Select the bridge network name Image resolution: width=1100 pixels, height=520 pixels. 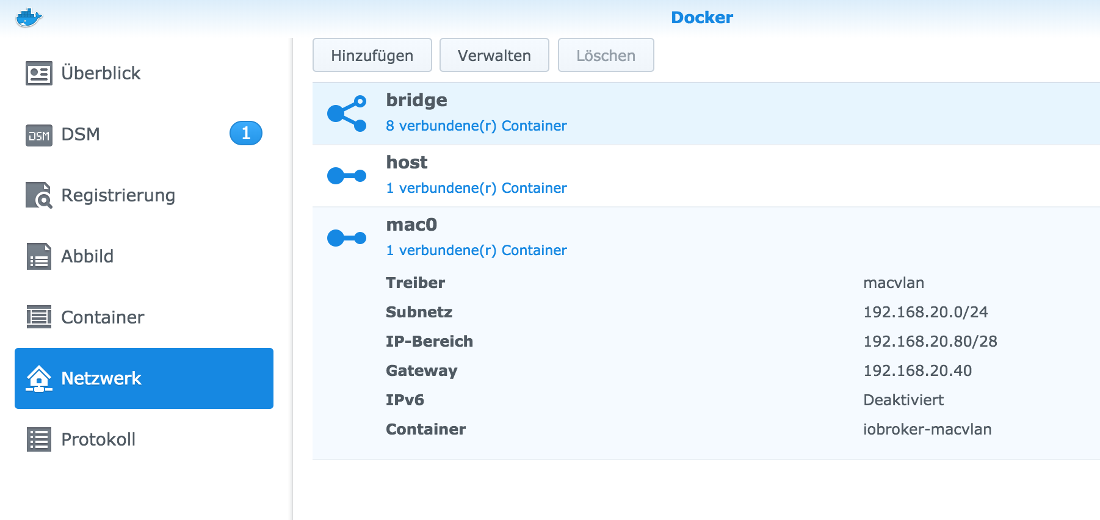click(x=416, y=100)
